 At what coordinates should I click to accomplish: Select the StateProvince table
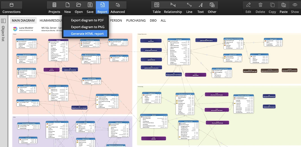click(x=107, y=101)
